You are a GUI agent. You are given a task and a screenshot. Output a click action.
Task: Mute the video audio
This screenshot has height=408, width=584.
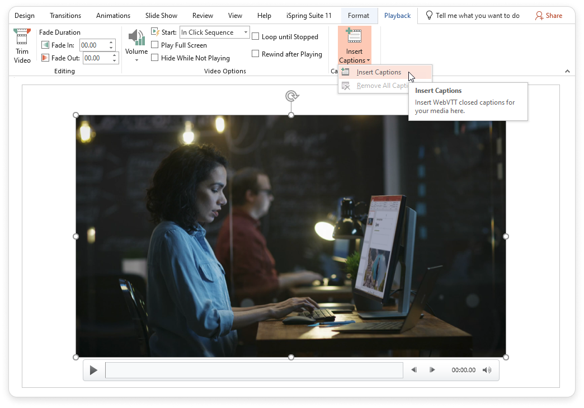click(x=487, y=369)
